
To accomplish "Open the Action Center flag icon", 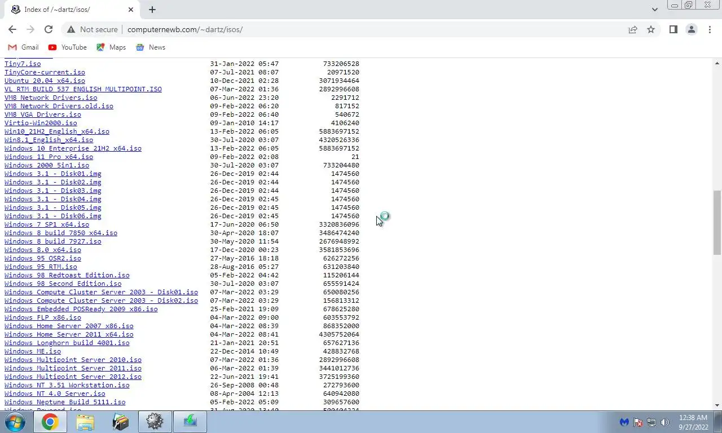I will coord(638,422).
